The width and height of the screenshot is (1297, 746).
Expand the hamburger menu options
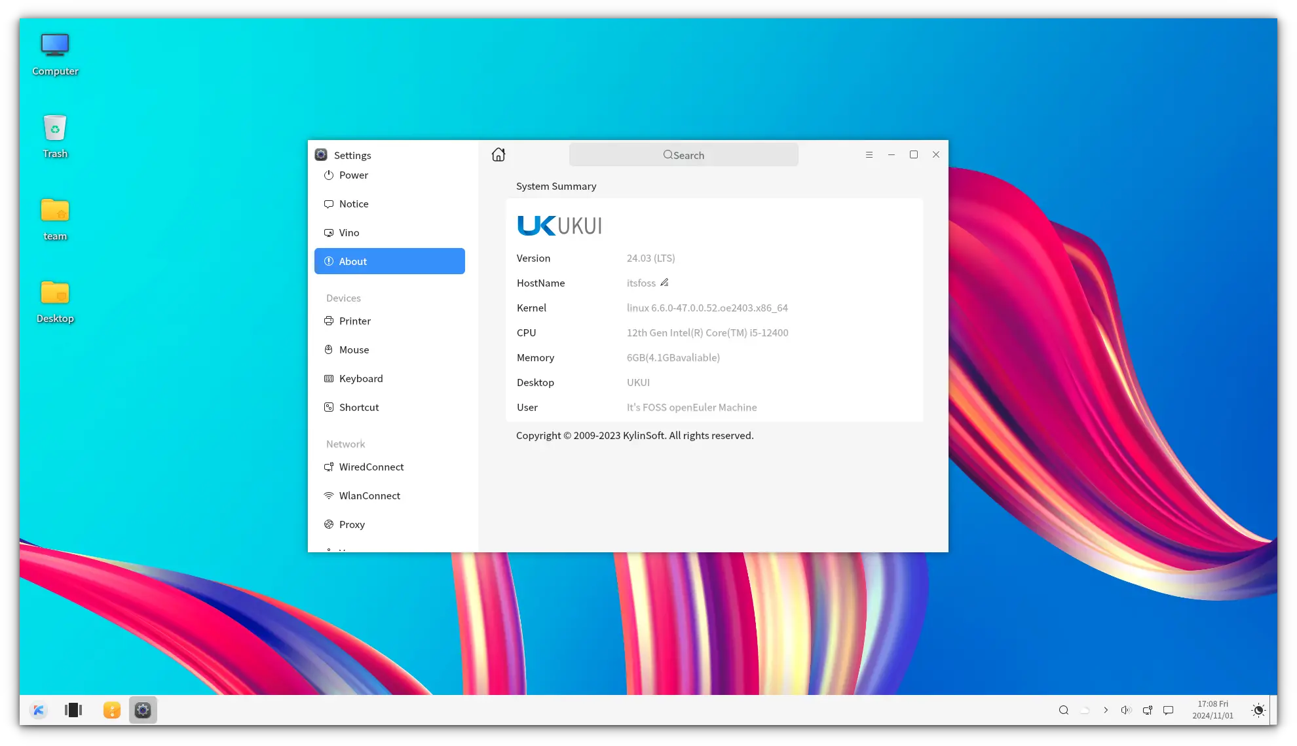point(869,154)
